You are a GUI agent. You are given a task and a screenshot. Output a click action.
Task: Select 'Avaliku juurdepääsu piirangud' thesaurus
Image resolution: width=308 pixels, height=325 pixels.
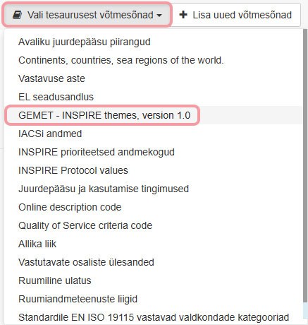click(x=85, y=42)
